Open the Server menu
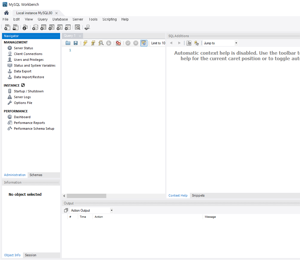The height and width of the screenshot is (260, 300). (78, 19)
